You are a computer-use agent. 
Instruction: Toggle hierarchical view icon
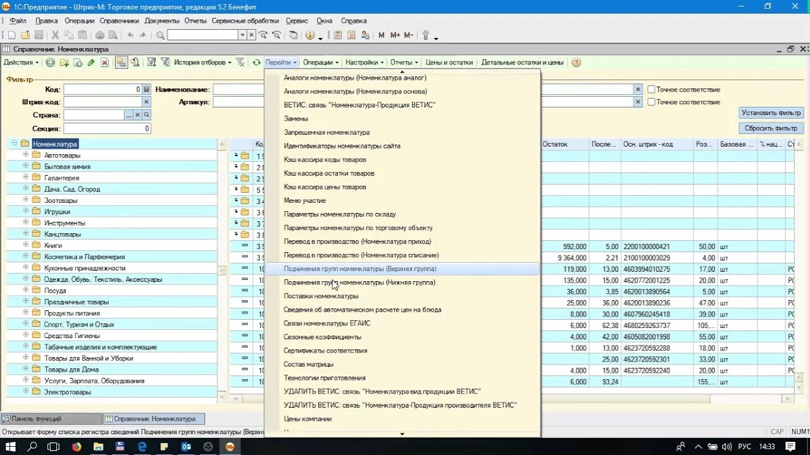(120, 63)
